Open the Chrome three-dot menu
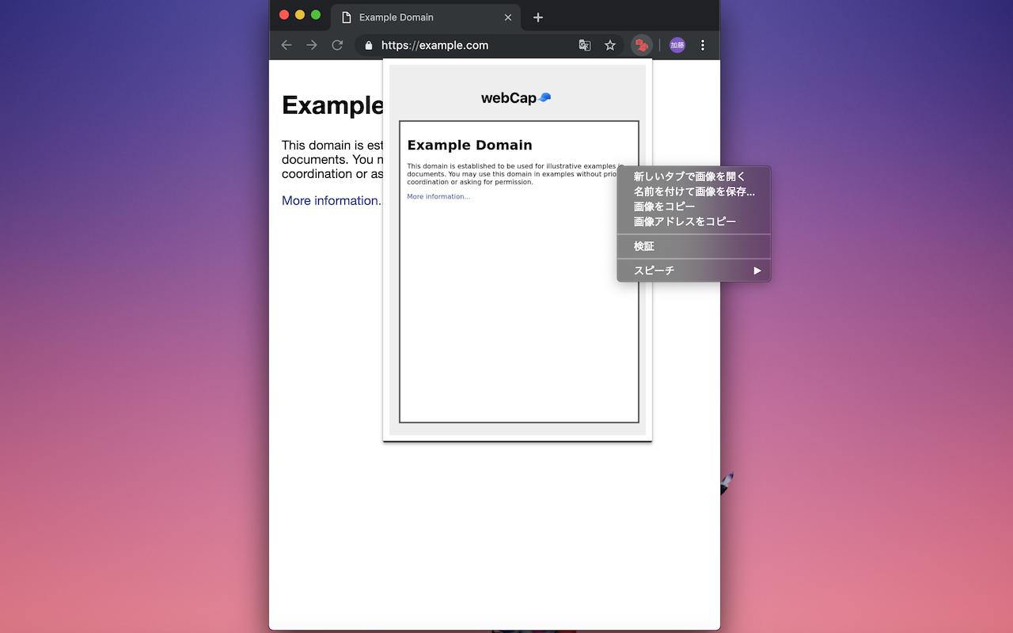This screenshot has height=633, width=1013. click(703, 45)
